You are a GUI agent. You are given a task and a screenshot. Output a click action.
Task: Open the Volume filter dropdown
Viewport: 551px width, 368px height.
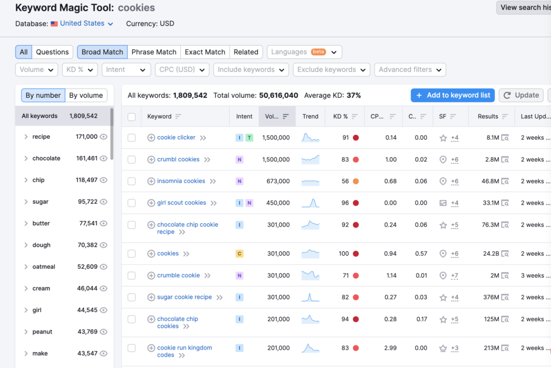point(37,69)
